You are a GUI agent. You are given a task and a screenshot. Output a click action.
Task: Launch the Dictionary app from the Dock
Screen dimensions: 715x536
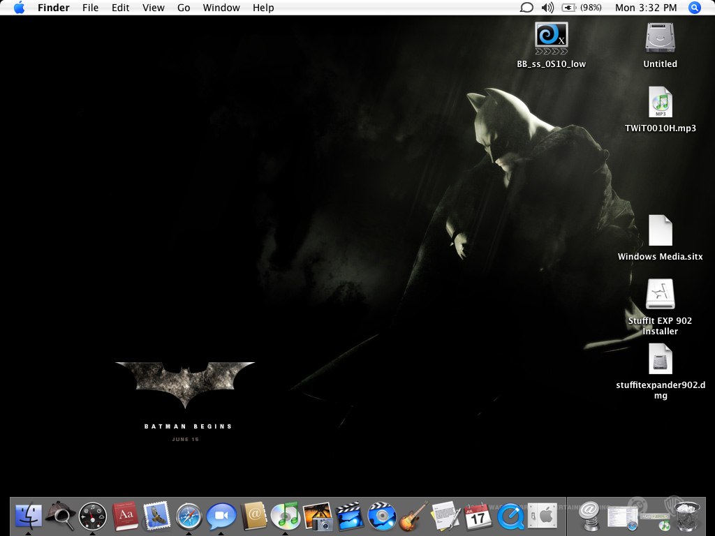[x=125, y=516]
